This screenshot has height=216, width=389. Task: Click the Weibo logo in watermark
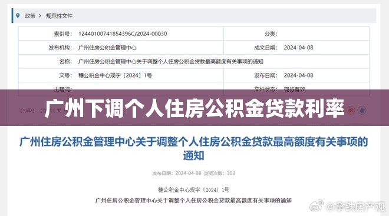click(317, 205)
